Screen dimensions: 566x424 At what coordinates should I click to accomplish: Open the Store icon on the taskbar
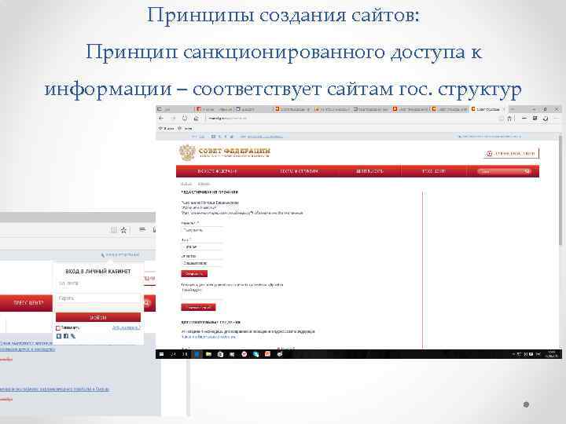220,354
